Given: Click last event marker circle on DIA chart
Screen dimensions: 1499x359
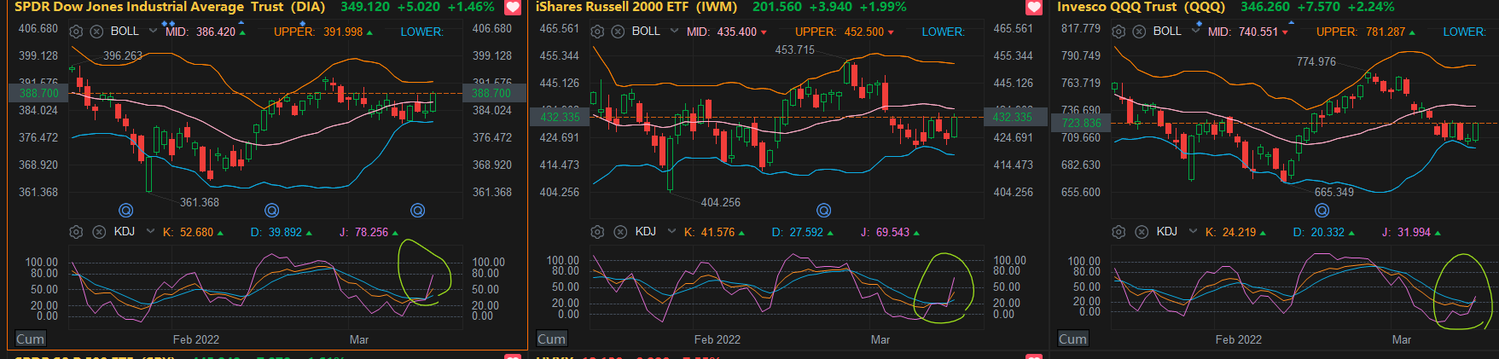Looking at the screenshot, I should coord(418,210).
